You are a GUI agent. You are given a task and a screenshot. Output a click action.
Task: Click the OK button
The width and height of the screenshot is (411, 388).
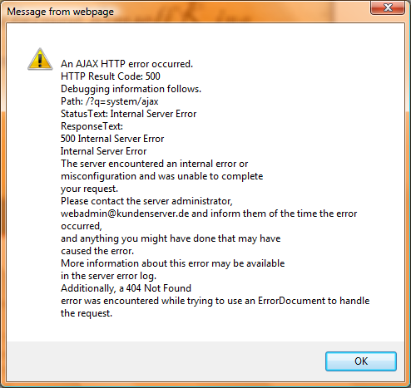pos(361,361)
